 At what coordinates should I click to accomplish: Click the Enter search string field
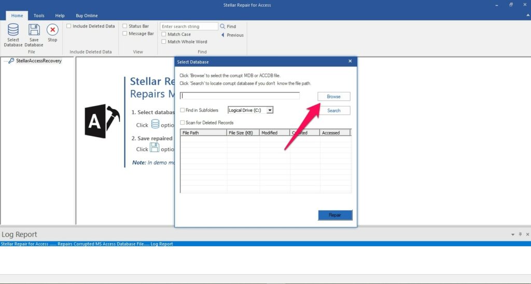[189, 26]
